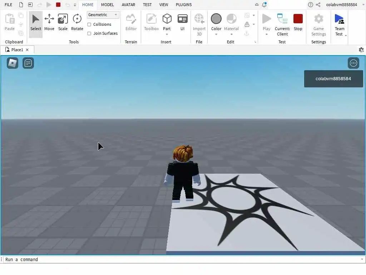Click the quick access customize arrow
Image resolution: width=366 pixels, height=275 pixels.
point(75,5)
